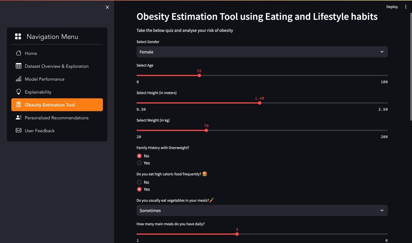Click the Select Age slider handle

coord(199,76)
